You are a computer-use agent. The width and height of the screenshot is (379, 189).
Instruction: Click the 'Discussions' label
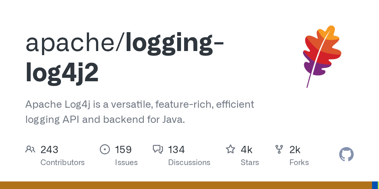(x=189, y=163)
